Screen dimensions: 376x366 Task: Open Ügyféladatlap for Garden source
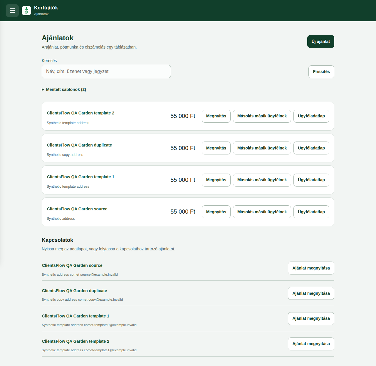point(311,212)
